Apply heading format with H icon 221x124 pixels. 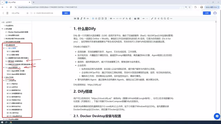[x=75, y=19]
